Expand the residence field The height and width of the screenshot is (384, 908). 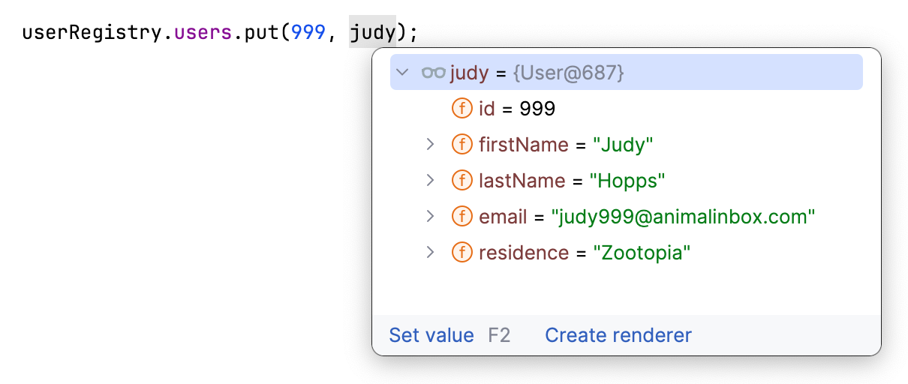[x=430, y=253]
